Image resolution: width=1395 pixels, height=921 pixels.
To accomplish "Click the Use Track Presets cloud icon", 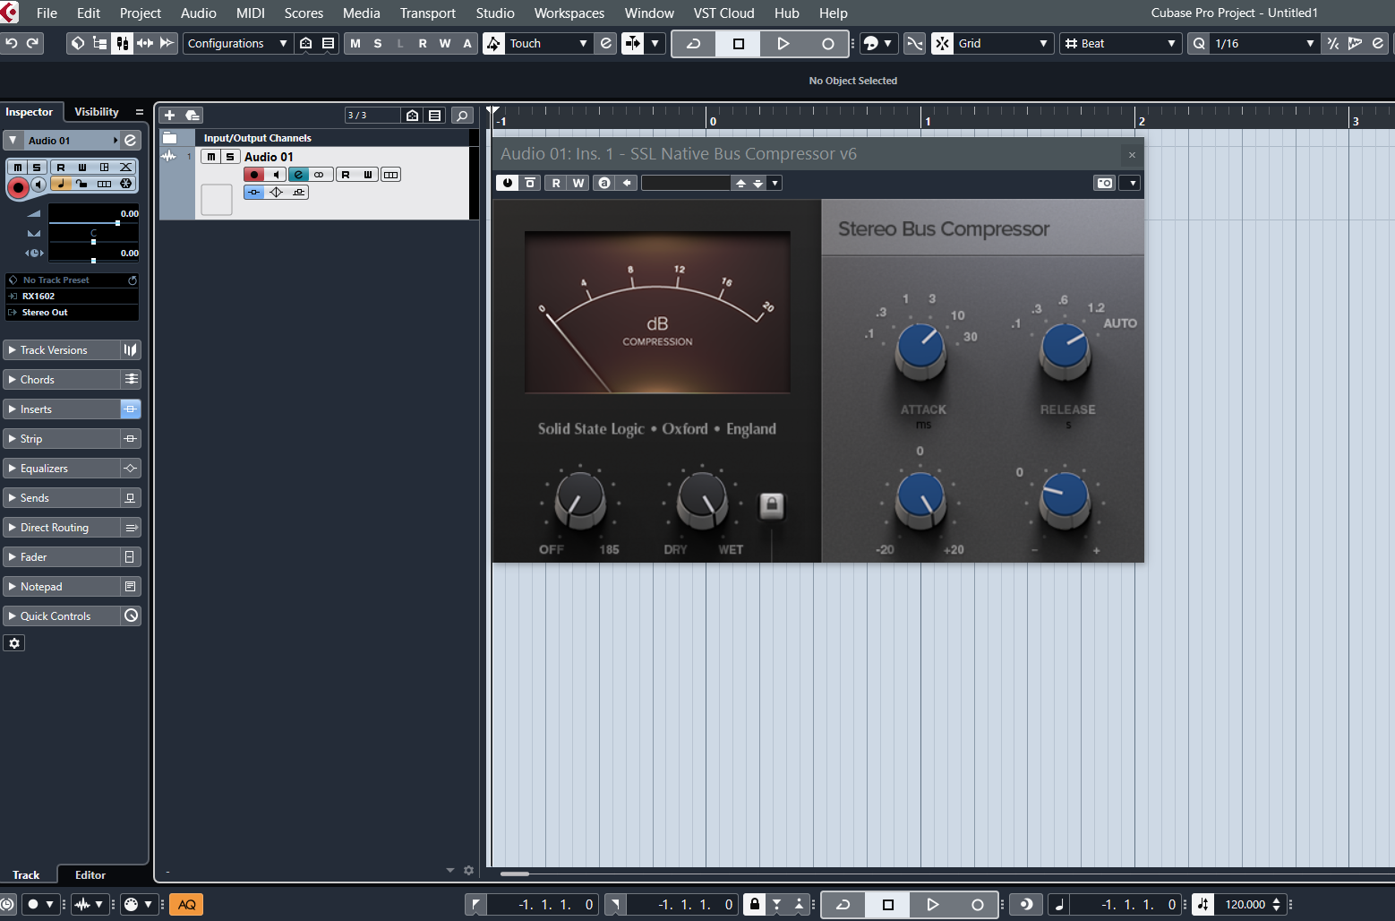I will pyautogui.click(x=192, y=116).
